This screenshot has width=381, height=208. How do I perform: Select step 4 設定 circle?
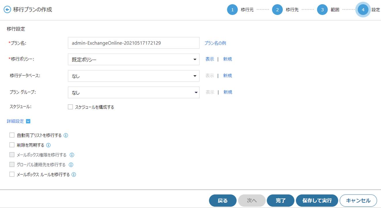[363, 10]
